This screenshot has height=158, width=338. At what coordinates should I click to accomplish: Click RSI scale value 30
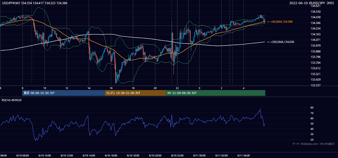312,134
